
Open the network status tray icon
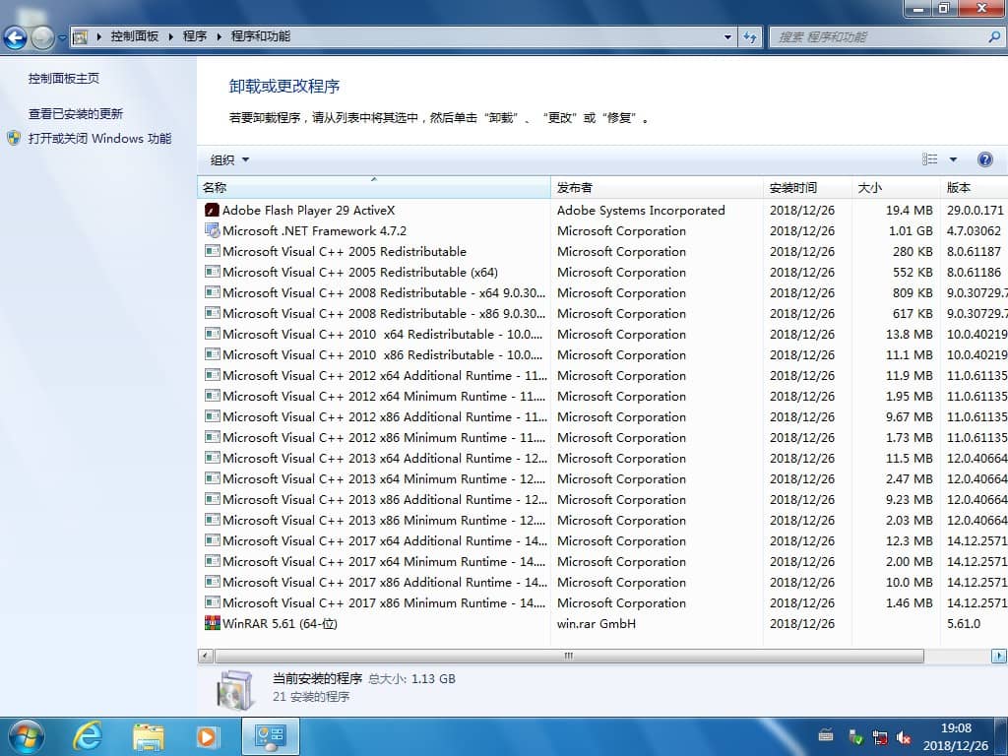pyautogui.click(x=881, y=735)
